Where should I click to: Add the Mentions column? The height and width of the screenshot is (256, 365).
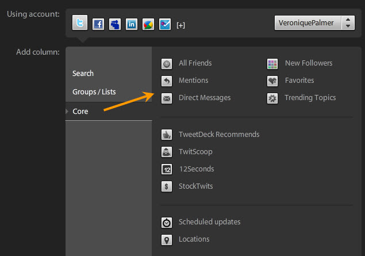(x=193, y=81)
